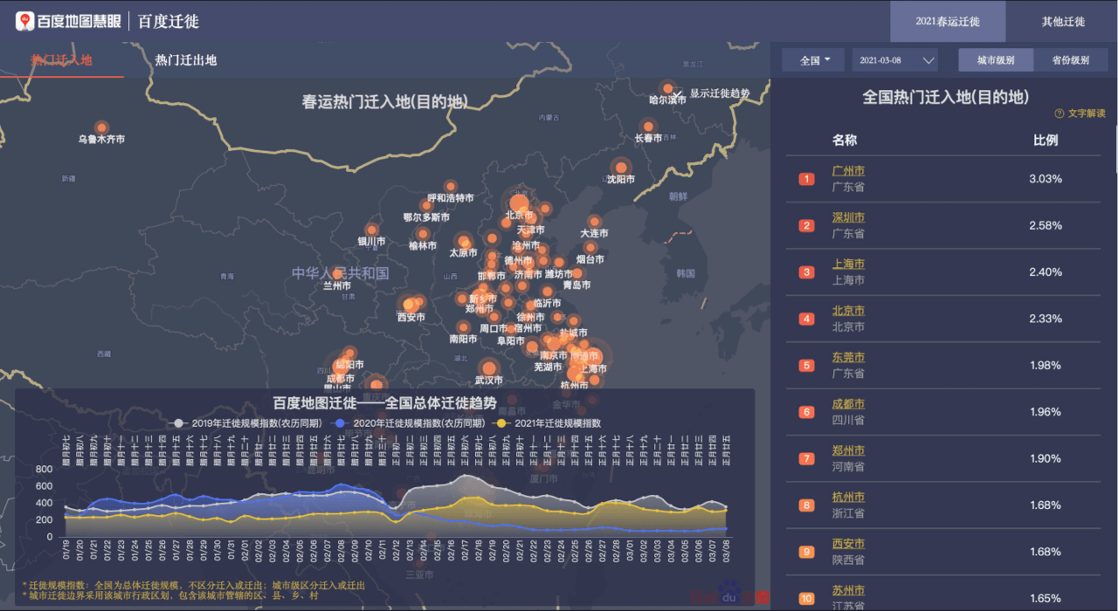1118x611 pixels.
Task: Click the Changchun city marker dot
Action: pyautogui.click(x=648, y=127)
